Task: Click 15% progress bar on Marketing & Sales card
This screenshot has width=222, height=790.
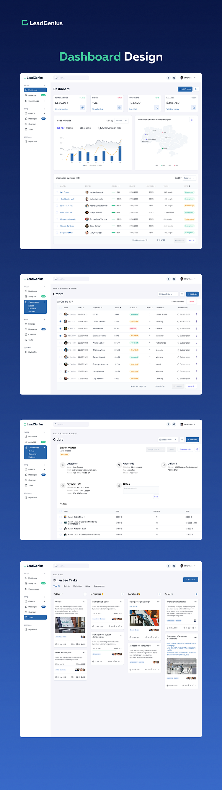Action: pos(107,615)
